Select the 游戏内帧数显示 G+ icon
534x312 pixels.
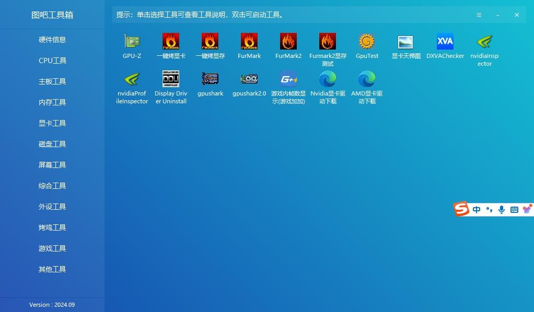288,79
